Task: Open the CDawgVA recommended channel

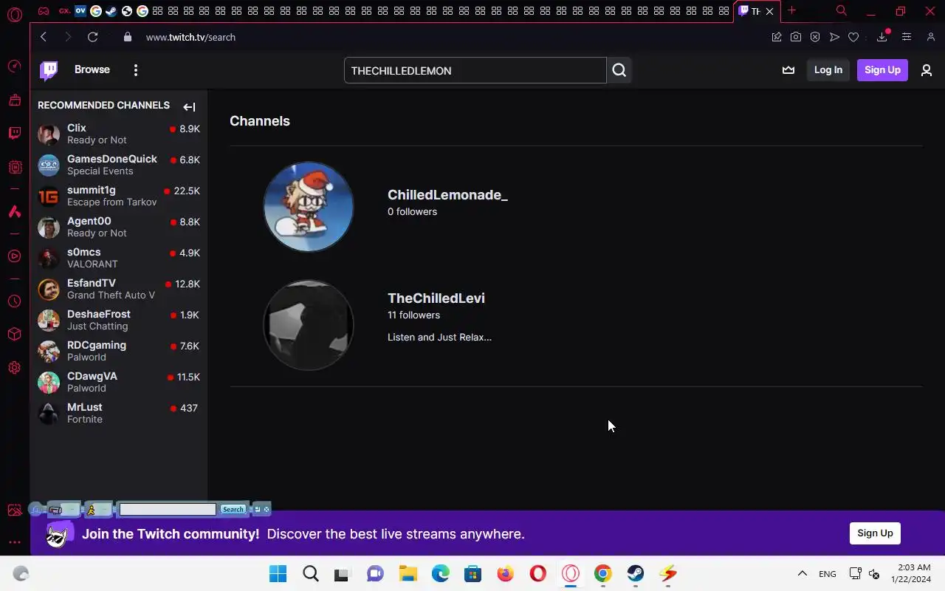Action: point(119,382)
